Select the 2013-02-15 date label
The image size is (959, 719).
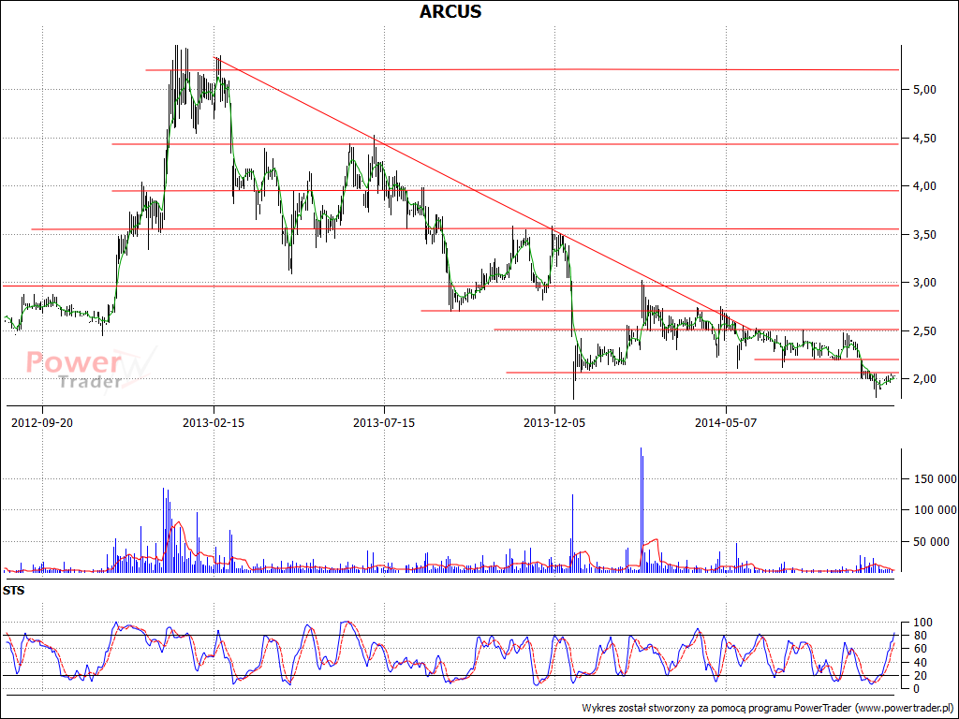coord(214,422)
